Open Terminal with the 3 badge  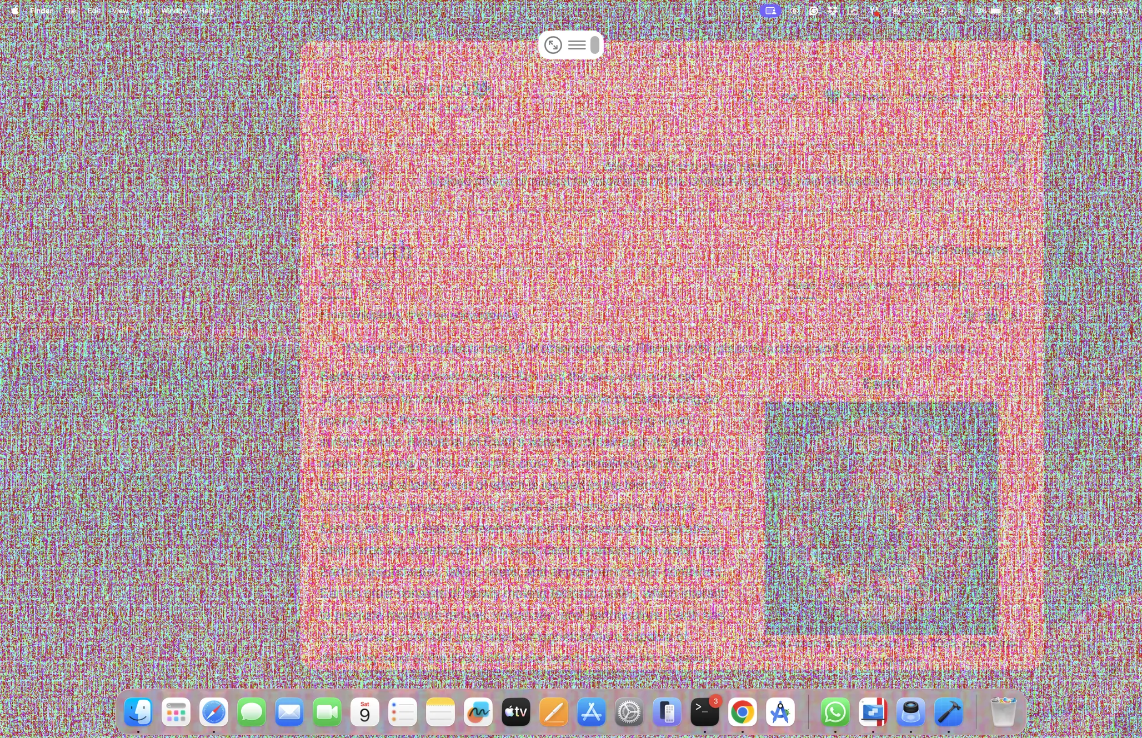pyautogui.click(x=705, y=712)
